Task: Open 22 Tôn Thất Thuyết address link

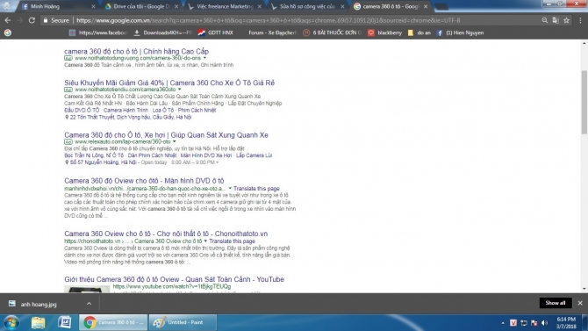Action: tap(130, 117)
